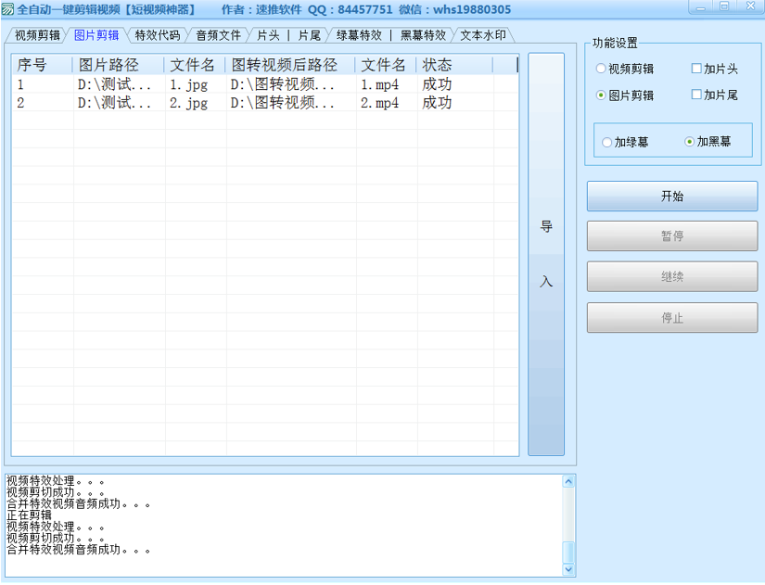Click the tall 导入 import button

pos(546,254)
